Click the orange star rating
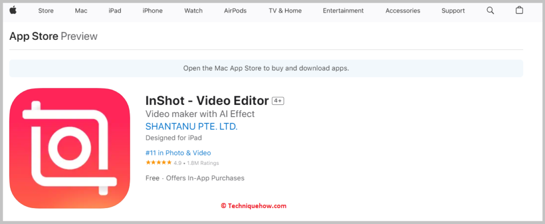Screen dimensions: 545x224 [159, 162]
